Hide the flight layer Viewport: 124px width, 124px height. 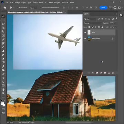[x=85, y=32]
